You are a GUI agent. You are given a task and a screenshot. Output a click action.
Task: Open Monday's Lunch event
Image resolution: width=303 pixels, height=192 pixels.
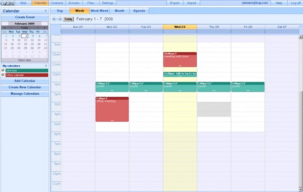[x=112, y=87]
